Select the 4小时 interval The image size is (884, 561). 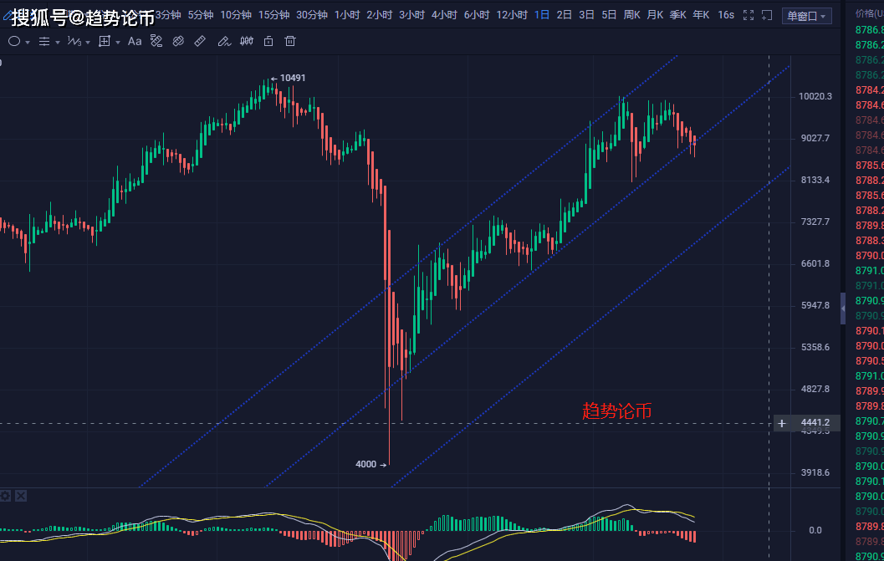[x=444, y=15]
